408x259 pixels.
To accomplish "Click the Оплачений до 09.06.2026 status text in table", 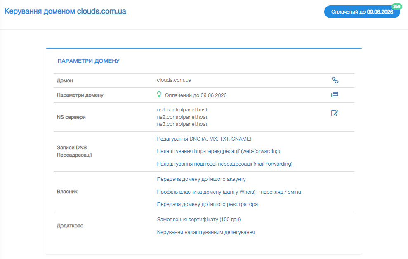I will (196, 95).
